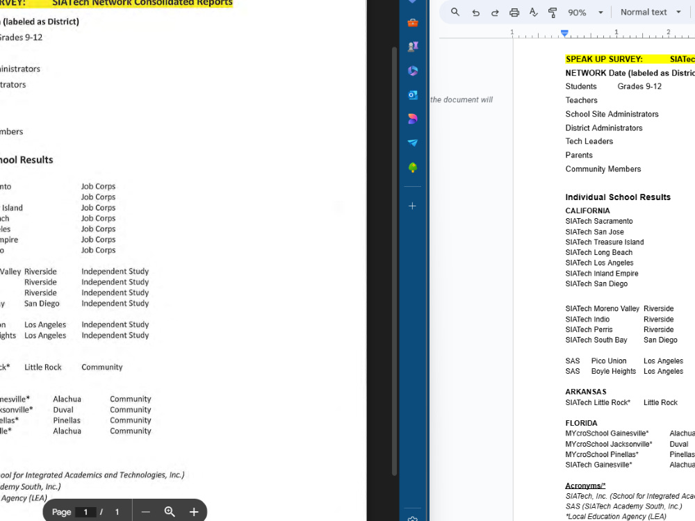Edit the PDF page number field
This screenshot has width=695, height=521.
click(x=85, y=512)
